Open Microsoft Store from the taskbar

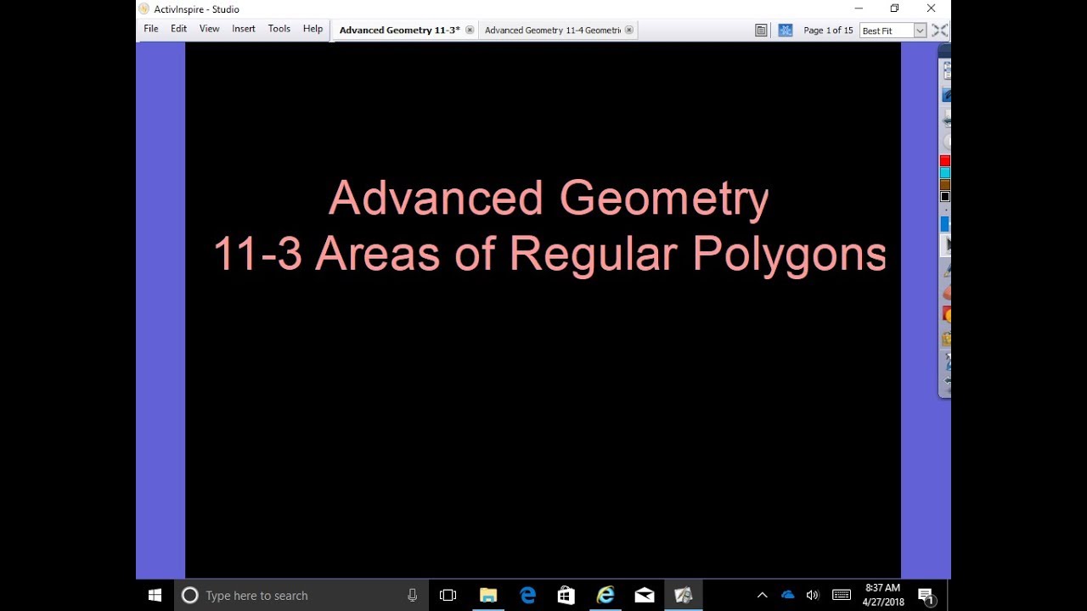pos(566,596)
